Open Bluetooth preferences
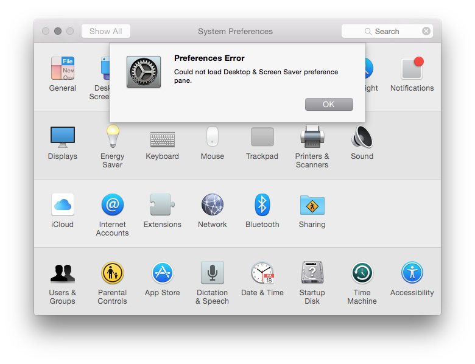The image size is (475, 364). (x=262, y=205)
